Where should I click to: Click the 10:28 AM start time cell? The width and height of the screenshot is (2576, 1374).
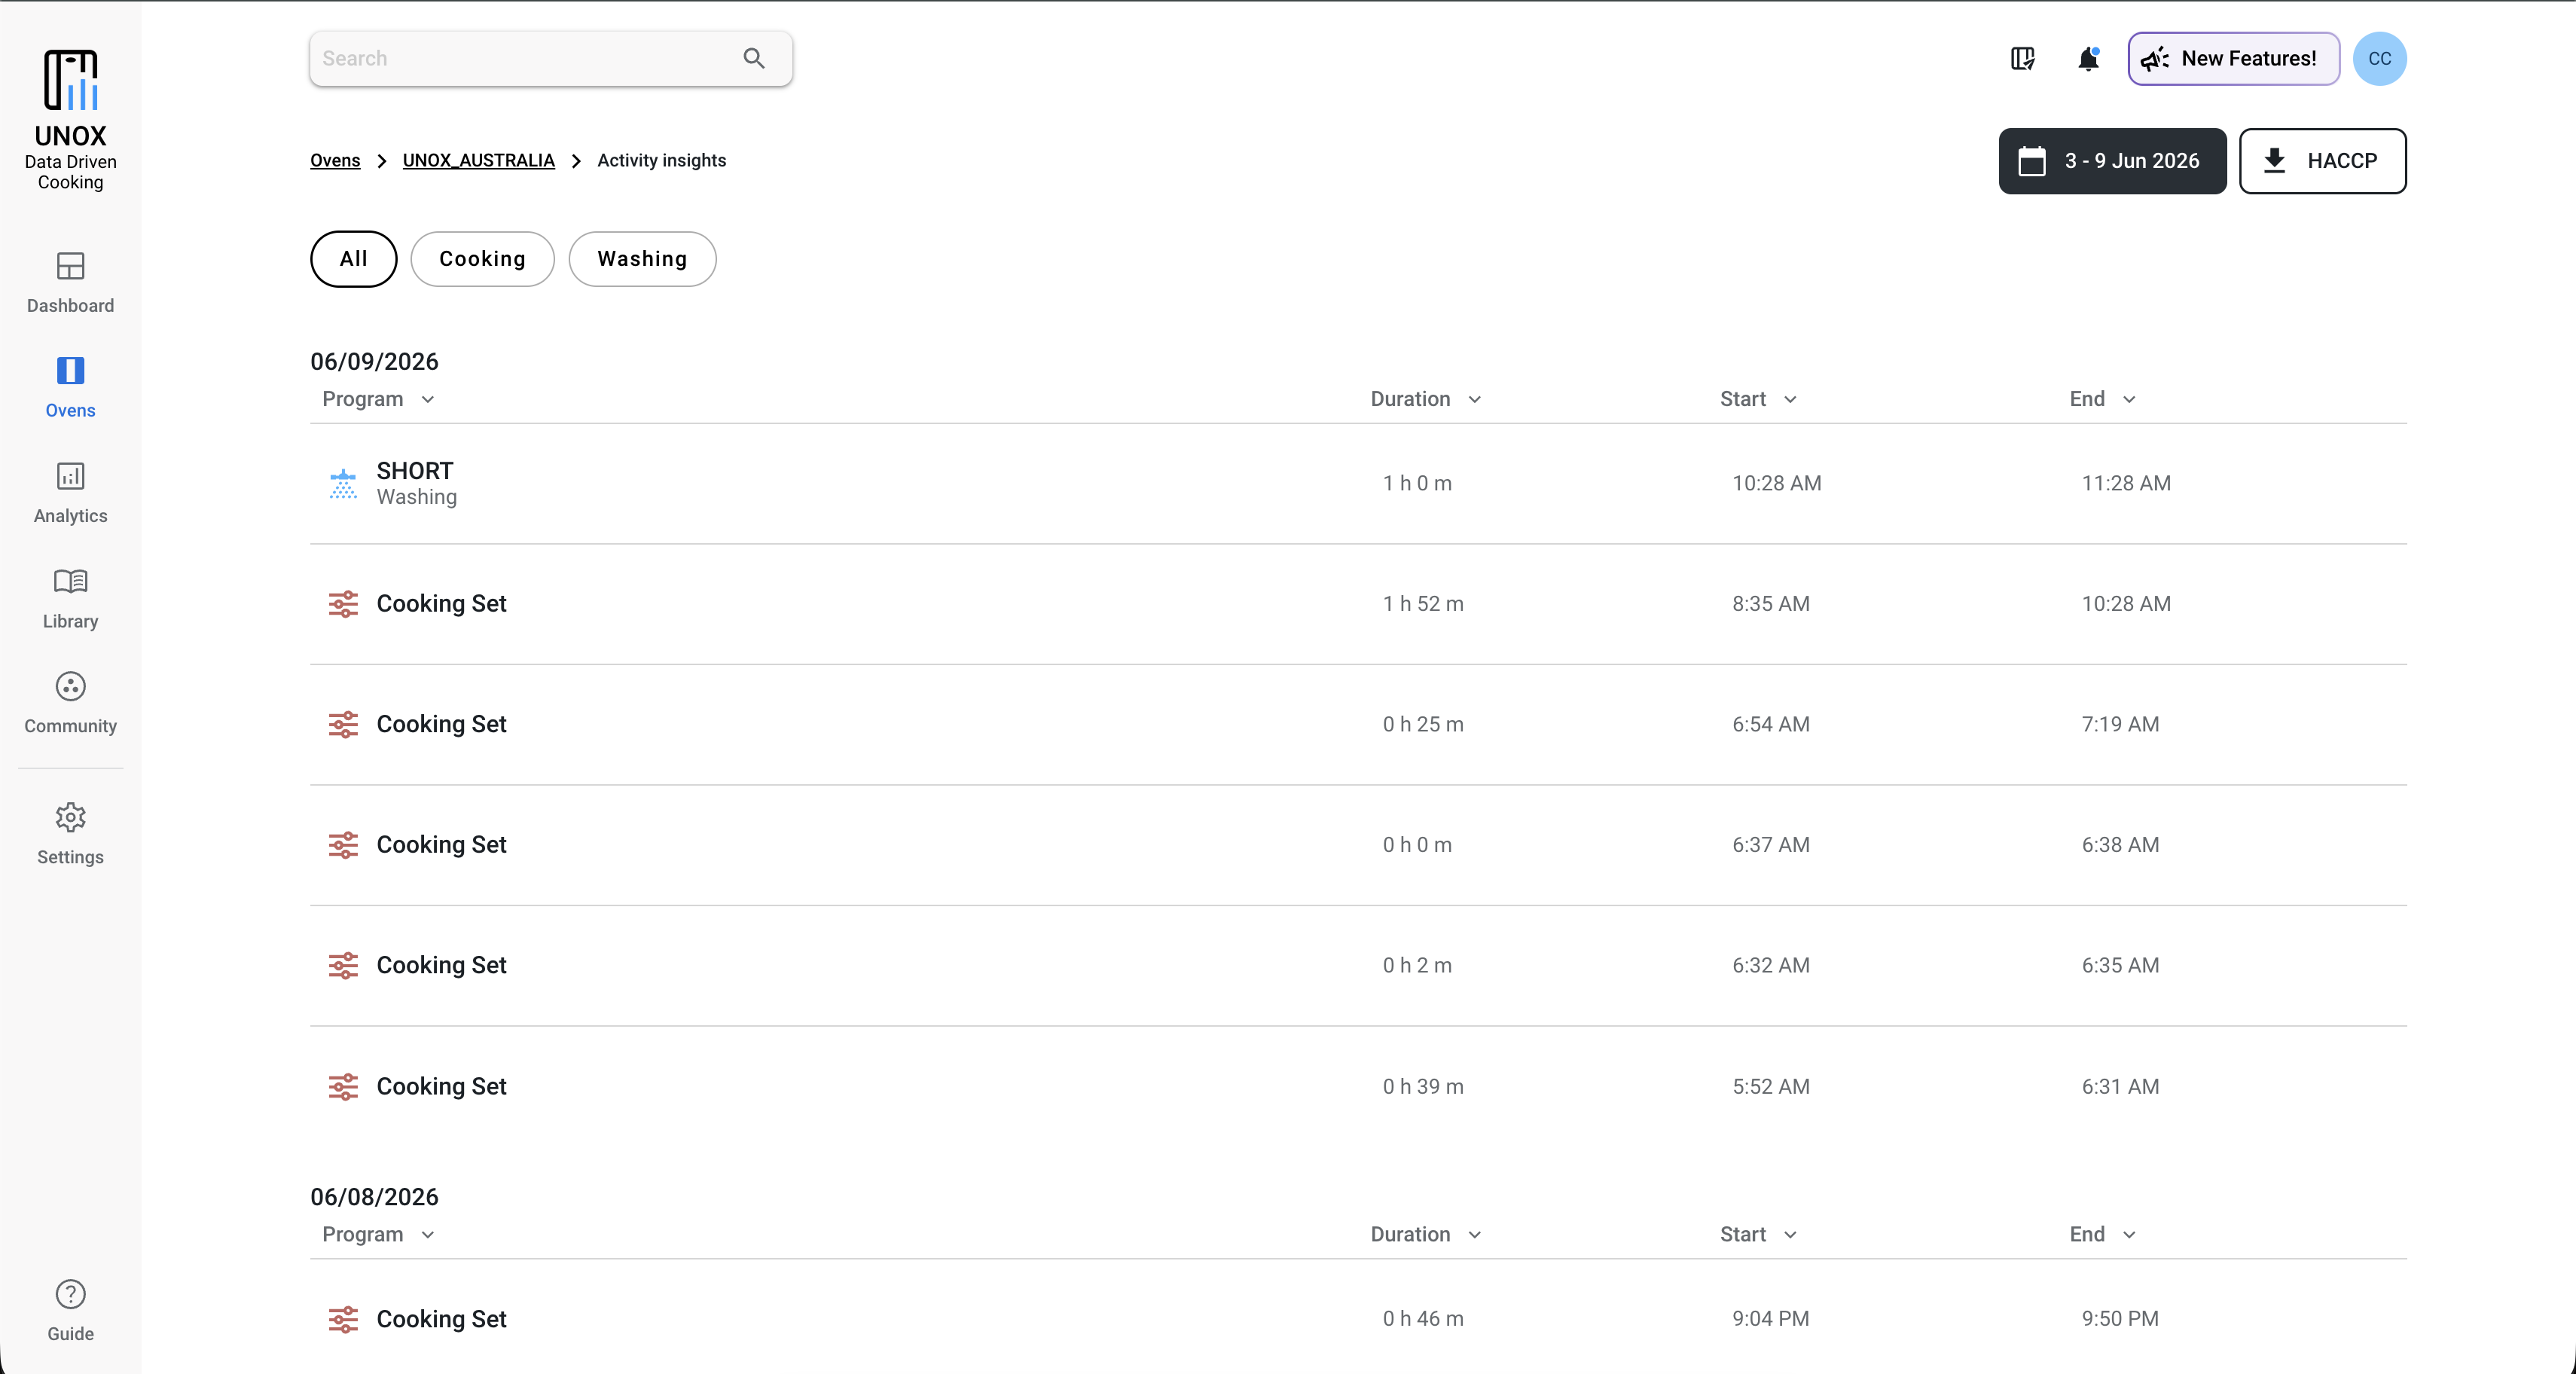tap(1776, 483)
